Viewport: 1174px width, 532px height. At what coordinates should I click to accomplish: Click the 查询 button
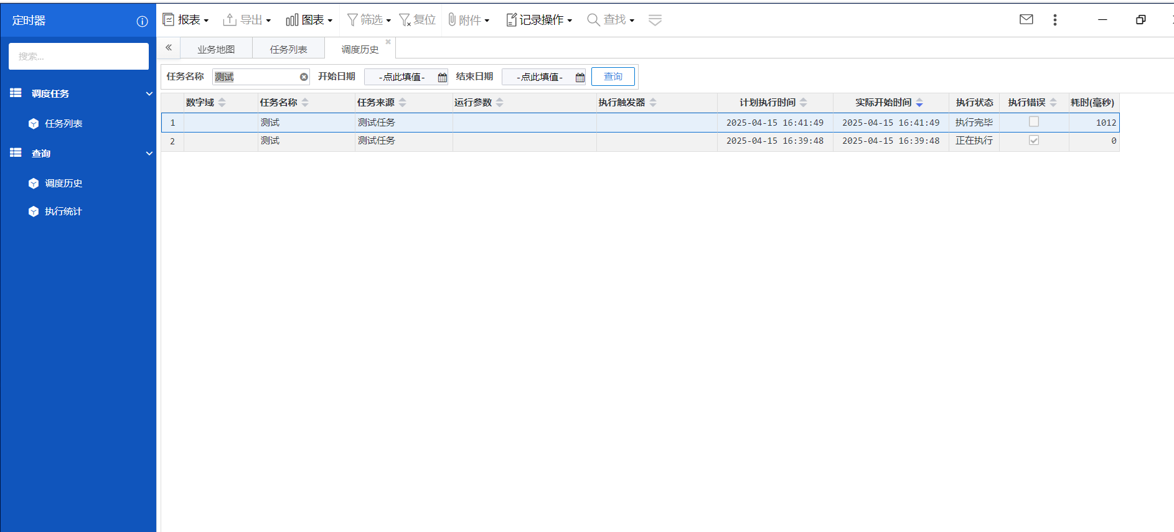tap(613, 76)
